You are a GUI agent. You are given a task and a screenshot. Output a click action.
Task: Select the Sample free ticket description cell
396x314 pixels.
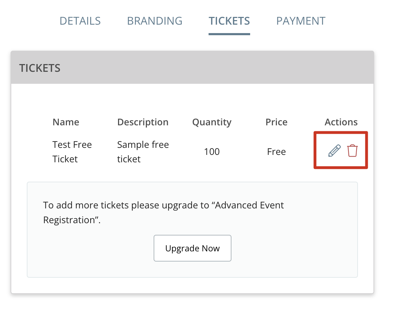tap(143, 152)
